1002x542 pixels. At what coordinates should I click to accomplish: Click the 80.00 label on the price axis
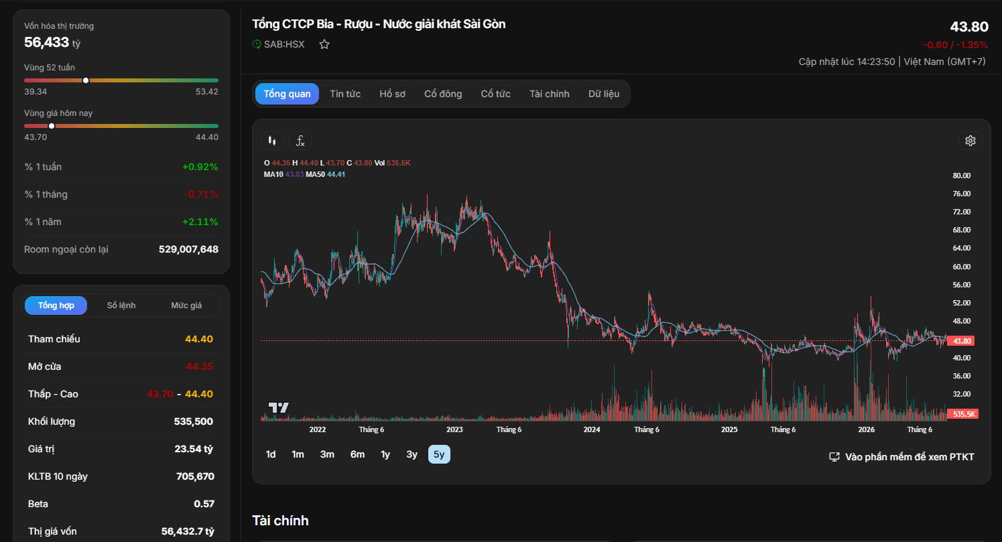pyautogui.click(x=962, y=176)
